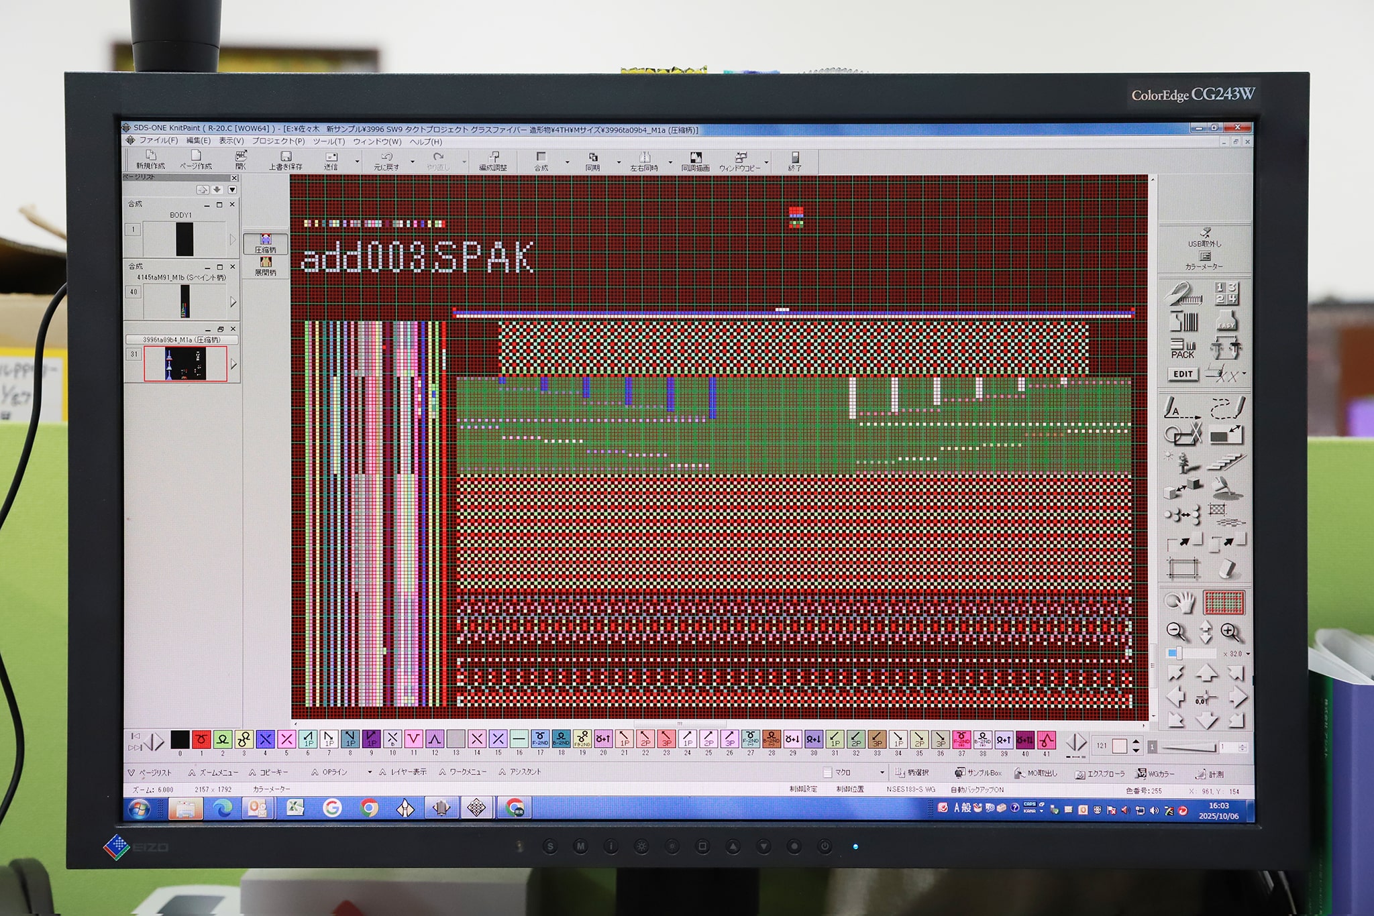
Task: Select the eraser tool icon
Action: click(x=1227, y=569)
